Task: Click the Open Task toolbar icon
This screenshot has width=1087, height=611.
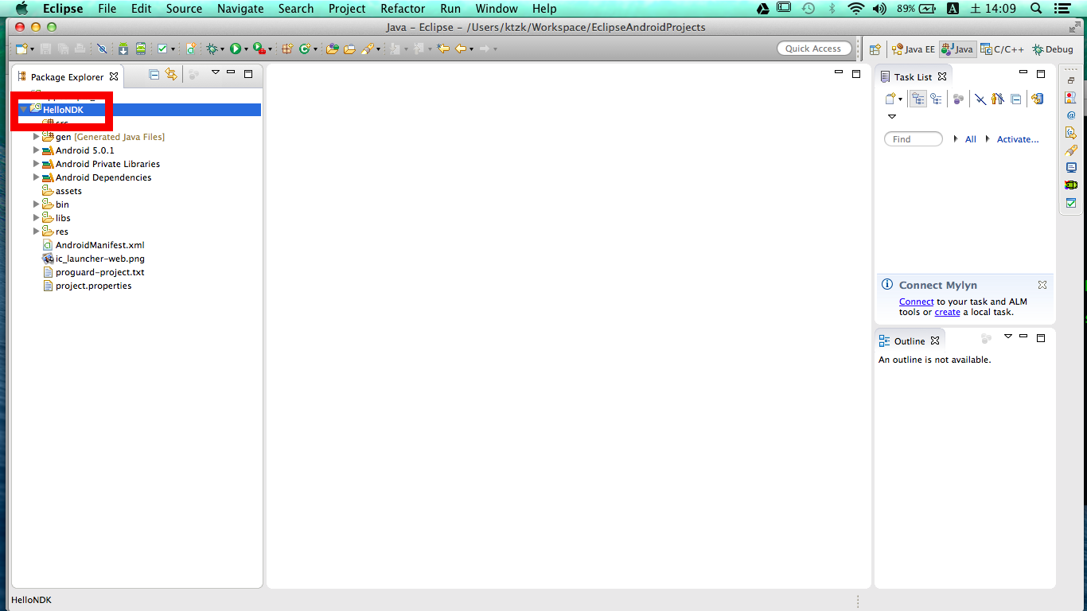Action: [349, 49]
